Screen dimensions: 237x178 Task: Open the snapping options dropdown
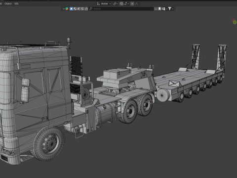[126, 3]
